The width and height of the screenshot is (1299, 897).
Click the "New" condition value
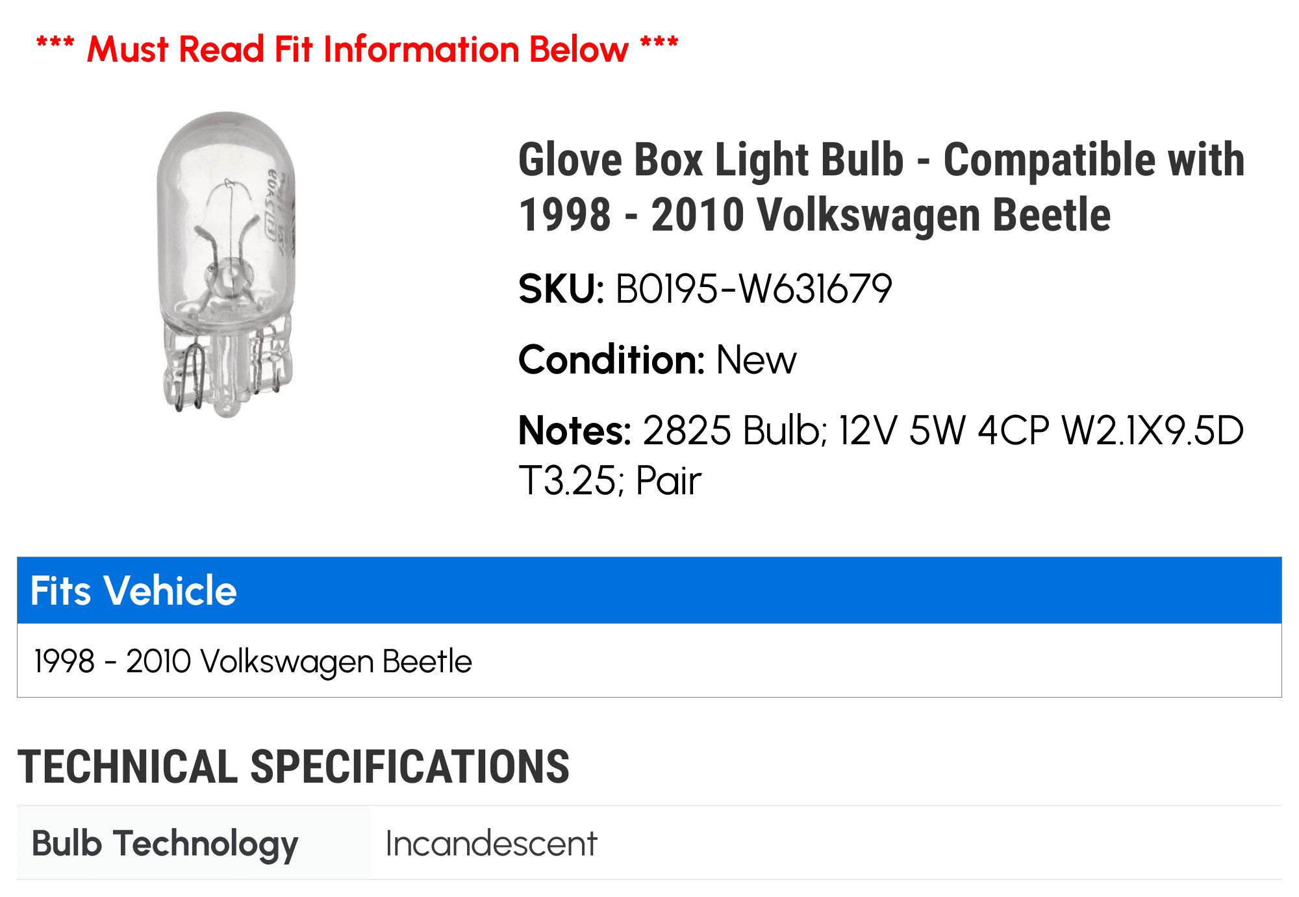click(x=756, y=360)
